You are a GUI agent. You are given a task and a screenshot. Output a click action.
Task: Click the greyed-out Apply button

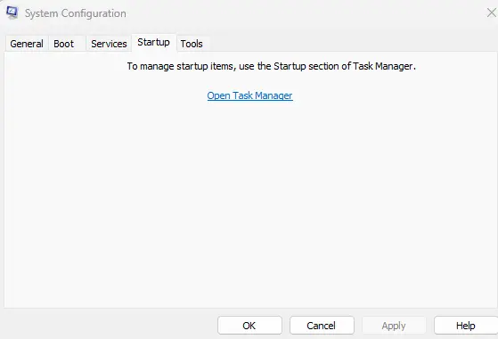tap(394, 326)
